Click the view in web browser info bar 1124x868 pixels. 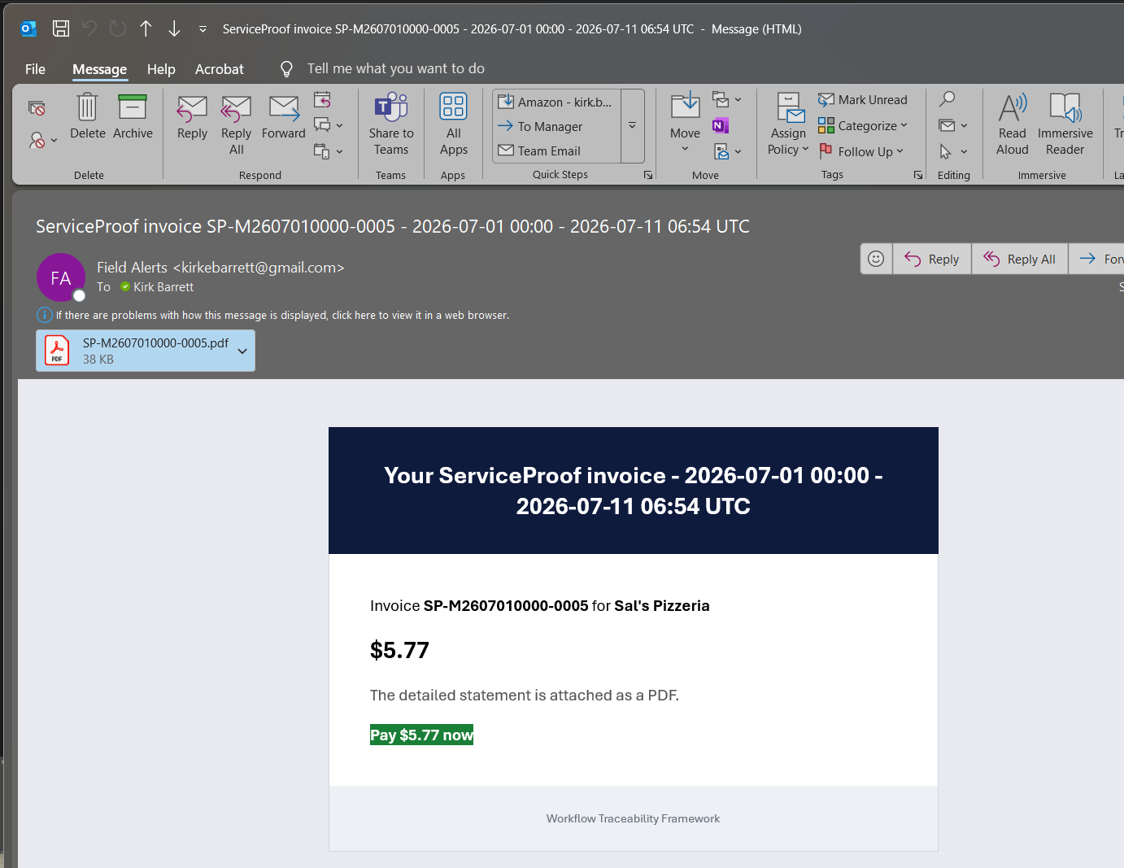pyautogui.click(x=273, y=315)
